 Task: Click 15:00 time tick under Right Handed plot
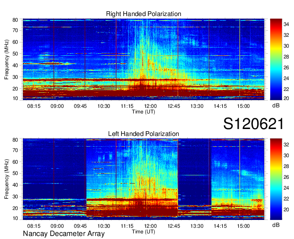pyautogui.click(x=243, y=106)
